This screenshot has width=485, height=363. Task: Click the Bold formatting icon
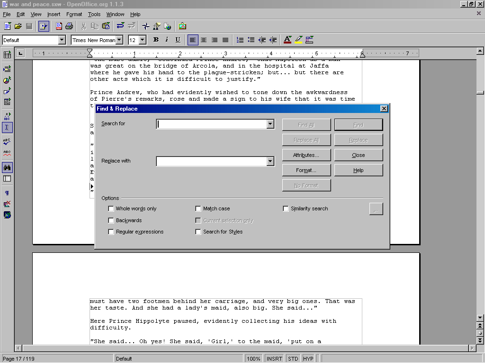[x=156, y=40]
